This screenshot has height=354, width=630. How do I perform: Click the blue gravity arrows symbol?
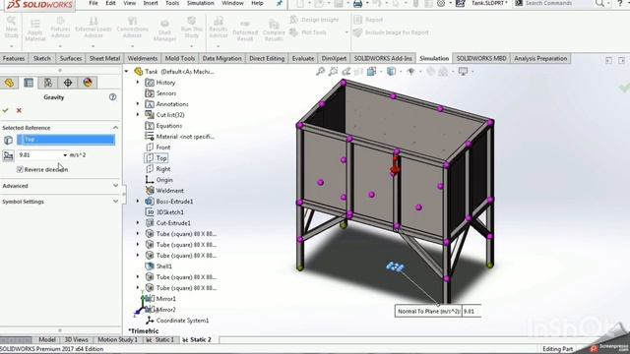(x=395, y=266)
